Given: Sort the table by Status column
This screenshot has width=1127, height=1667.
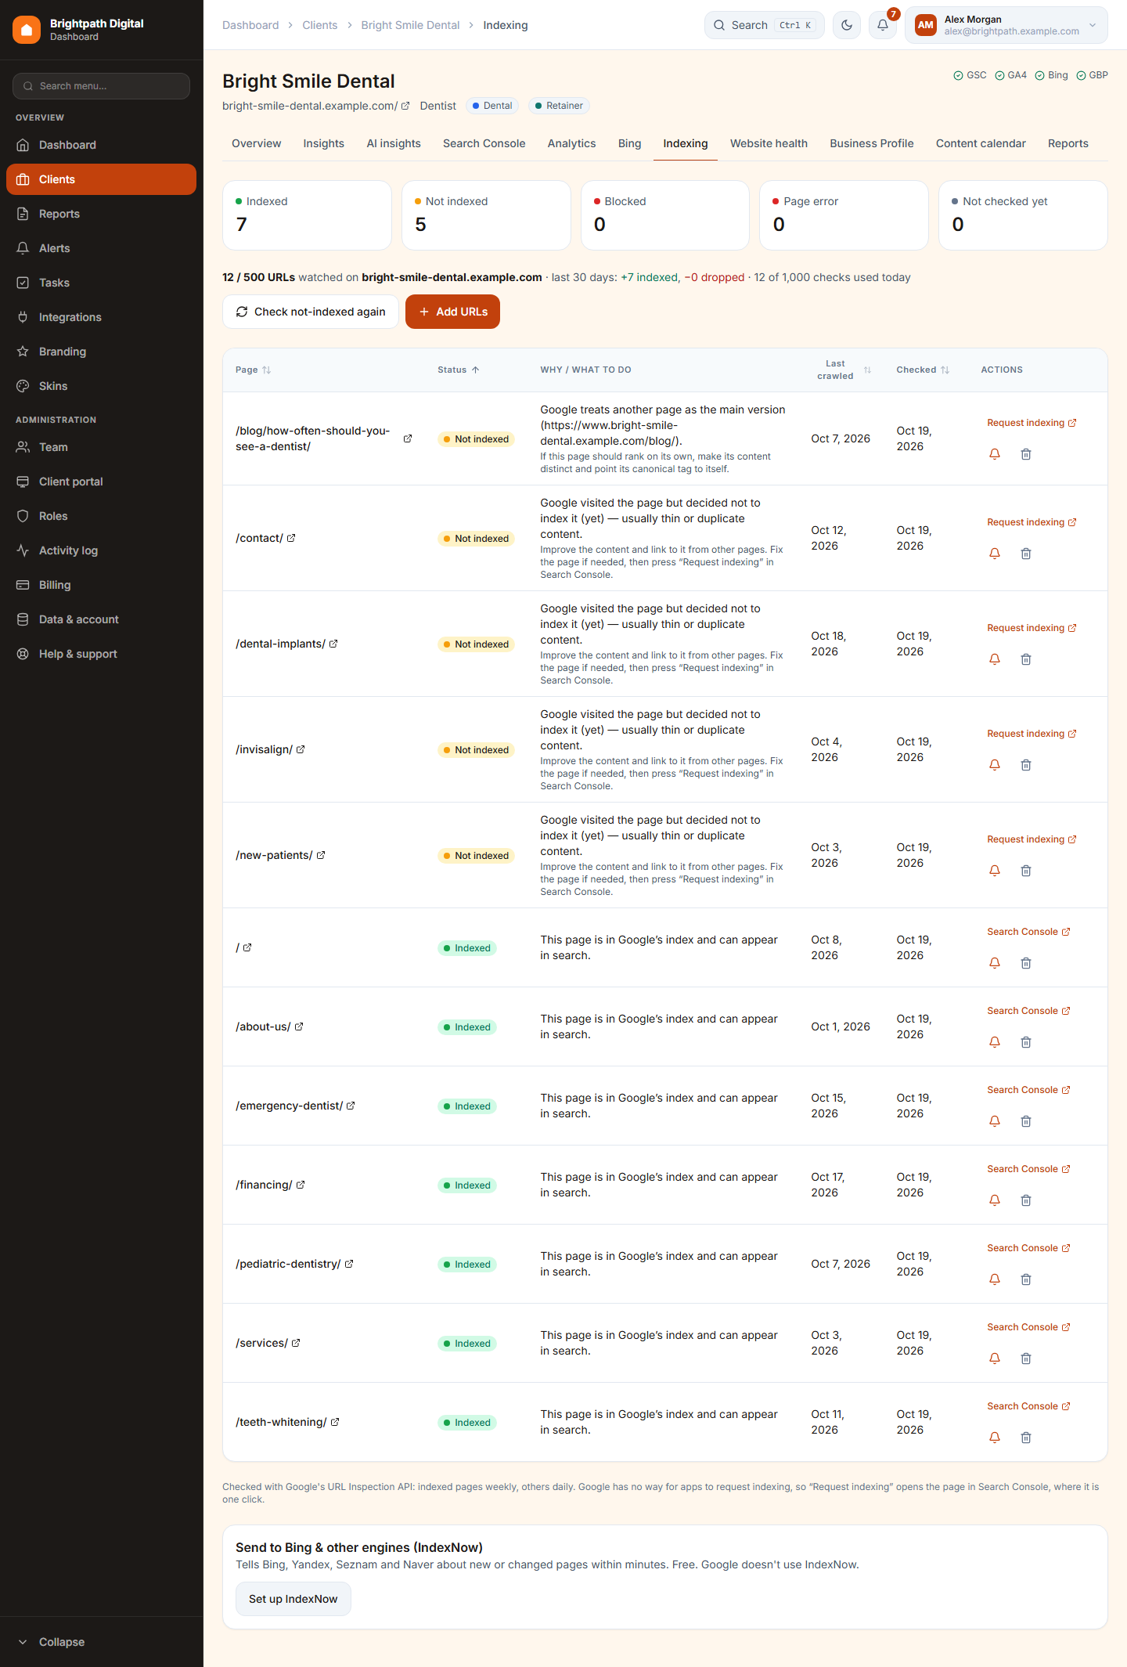Looking at the screenshot, I should coord(459,370).
